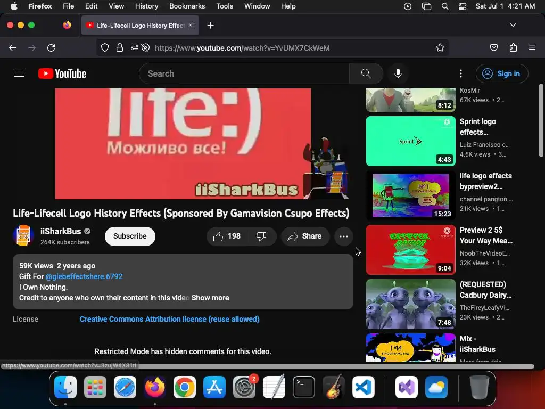Click the Now Playing menu bar icon

[408, 6]
